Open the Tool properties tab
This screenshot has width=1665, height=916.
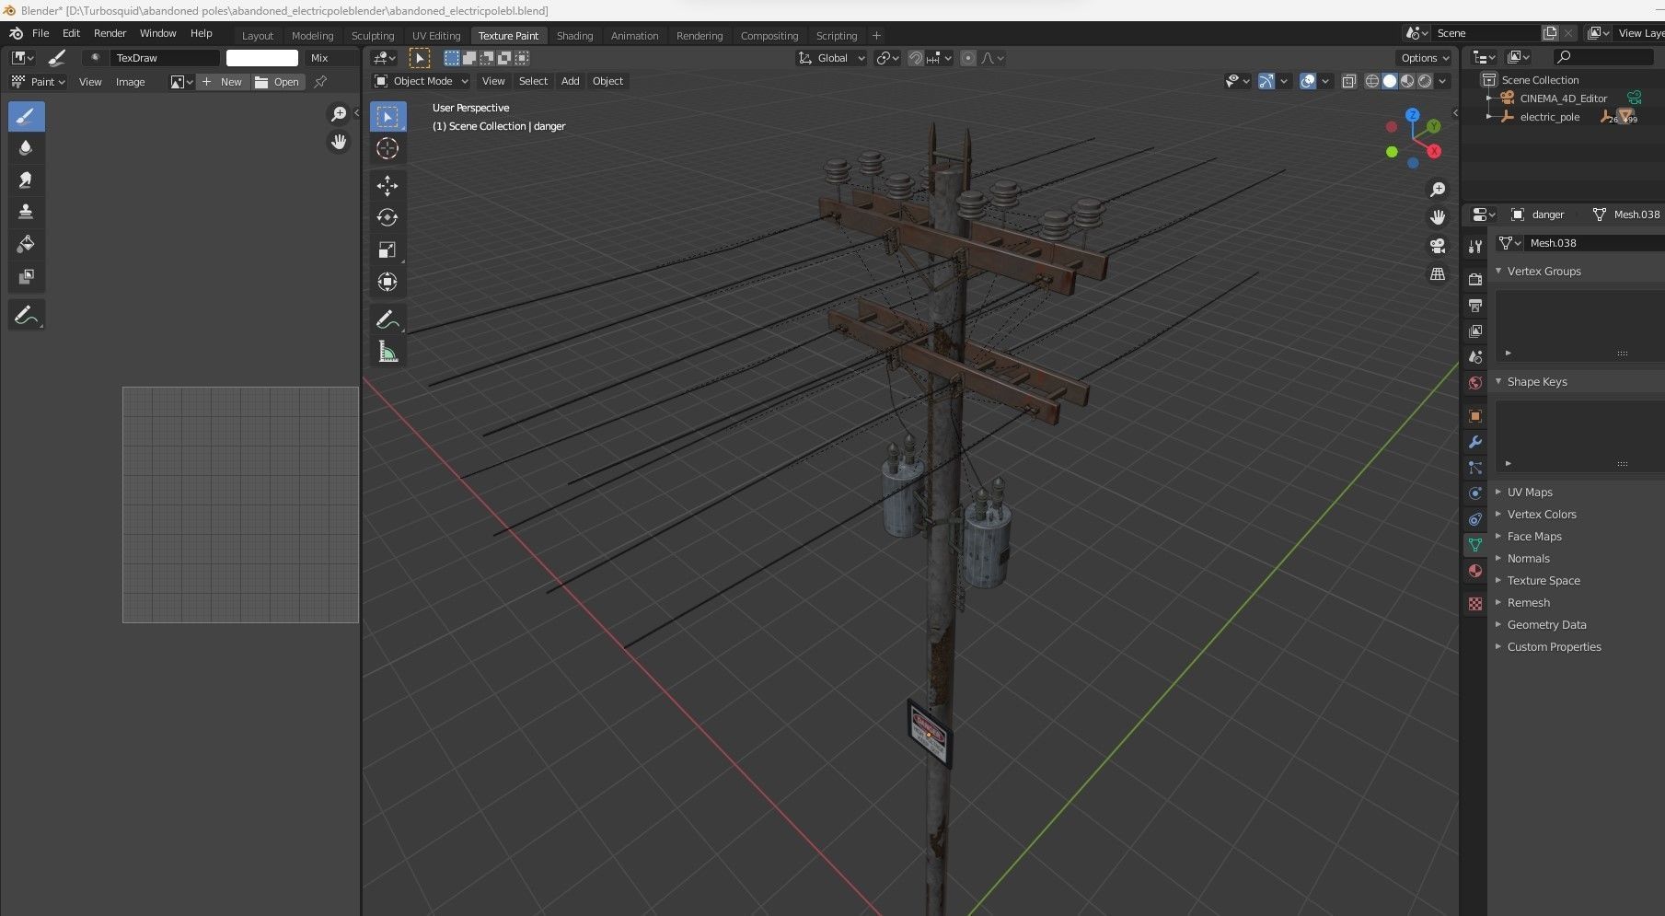1475,247
